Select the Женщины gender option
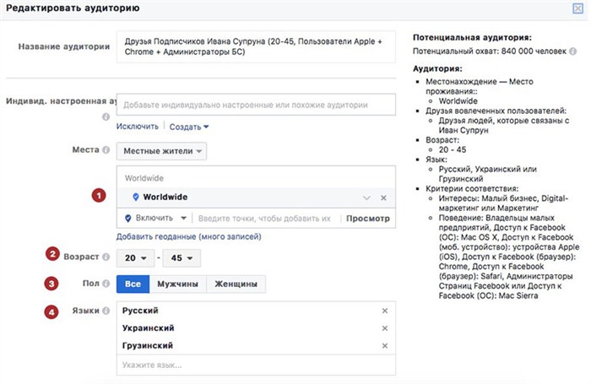591x384 pixels. [x=236, y=284]
